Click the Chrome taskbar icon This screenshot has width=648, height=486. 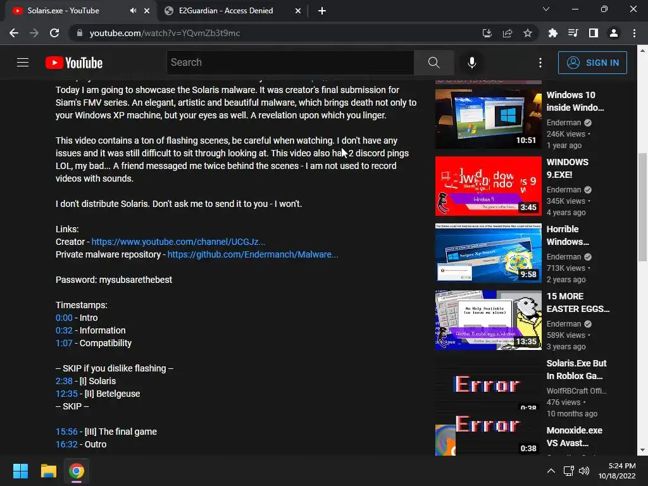click(x=77, y=471)
